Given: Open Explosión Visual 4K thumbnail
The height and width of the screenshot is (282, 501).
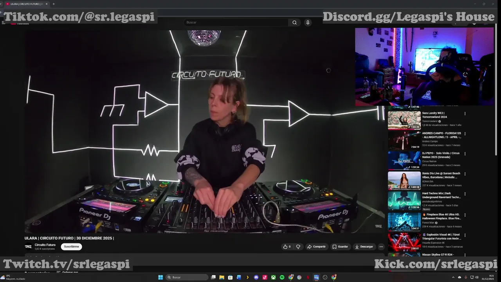Looking at the screenshot, I should (404, 241).
